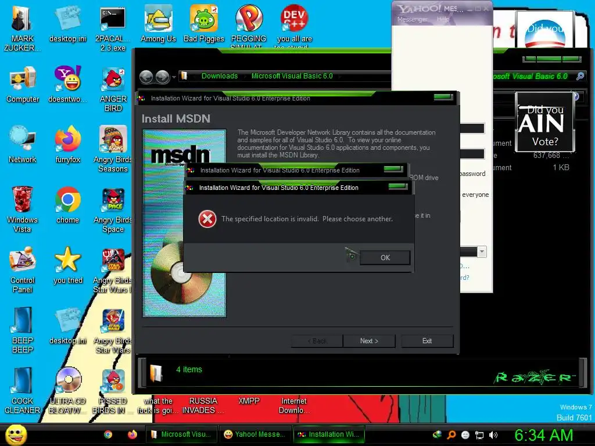Switch to Microsoft Visu... taskbar window
Image resolution: width=595 pixels, height=446 pixels.
coord(181,434)
